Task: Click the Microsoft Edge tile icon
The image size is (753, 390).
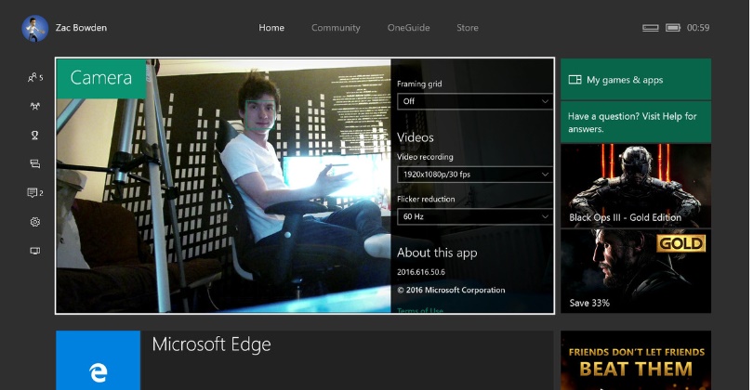Action: [x=98, y=362]
